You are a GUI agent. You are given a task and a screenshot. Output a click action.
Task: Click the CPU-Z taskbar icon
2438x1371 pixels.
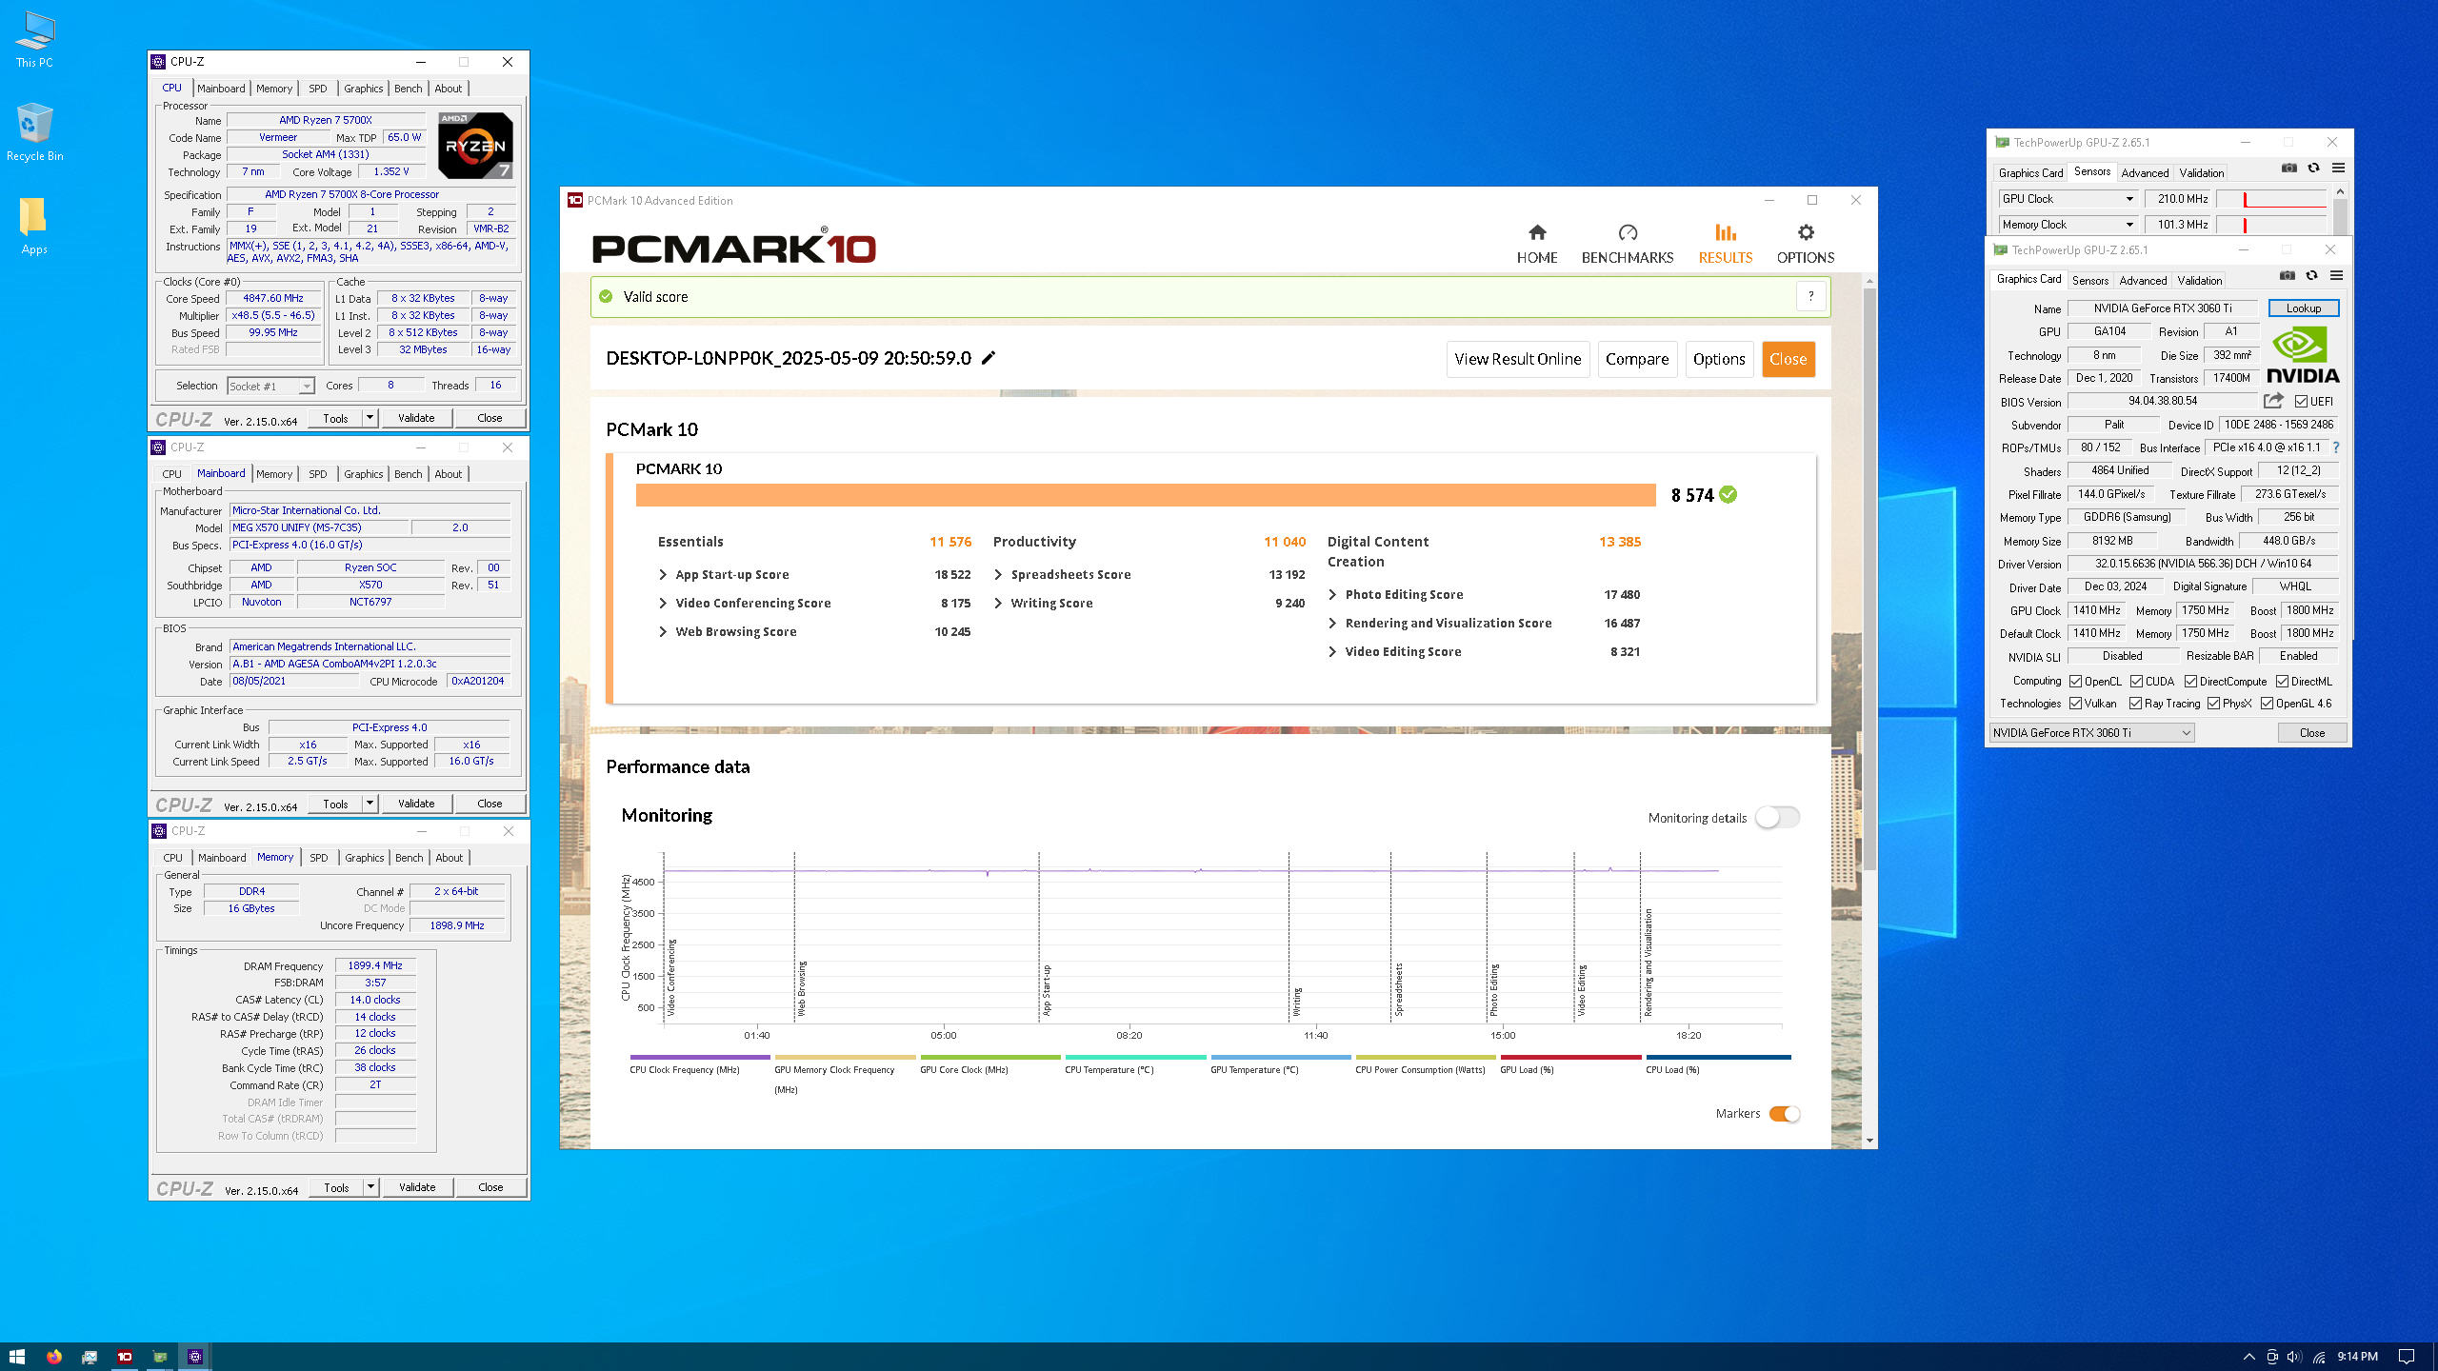[195, 1357]
